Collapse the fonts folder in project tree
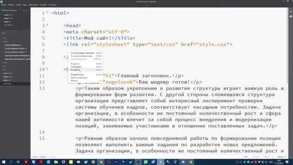The image size is (293, 165). point(5,42)
